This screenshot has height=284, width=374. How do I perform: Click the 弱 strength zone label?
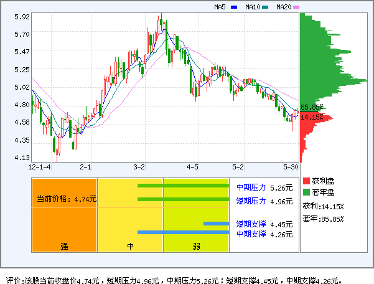pyautogui.click(x=196, y=246)
